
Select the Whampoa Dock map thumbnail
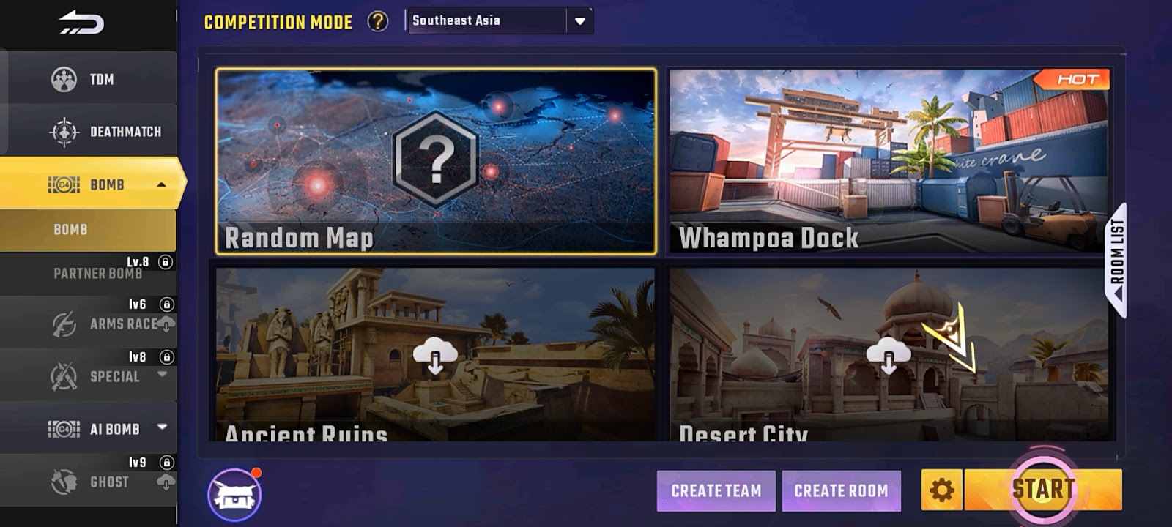click(x=889, y=162)
